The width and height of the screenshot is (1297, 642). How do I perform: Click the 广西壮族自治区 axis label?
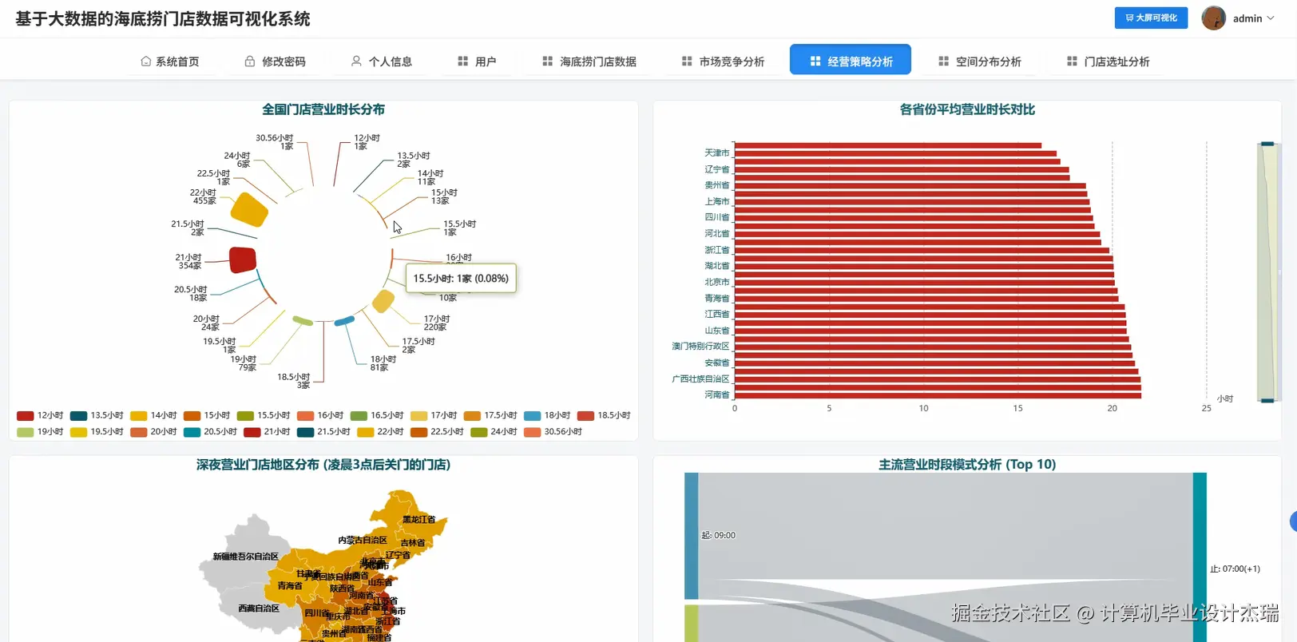pos(700,379)
